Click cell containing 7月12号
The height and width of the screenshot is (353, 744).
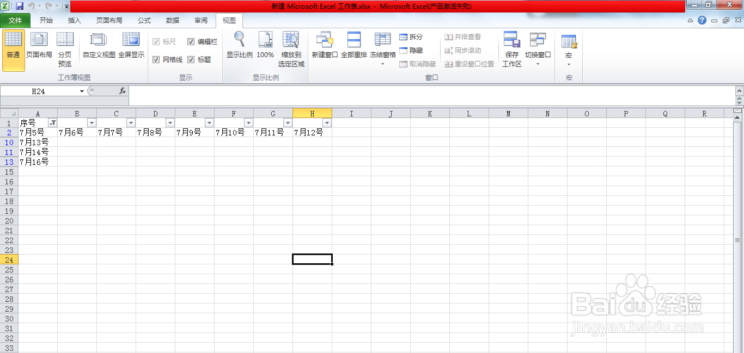(312, 132)
